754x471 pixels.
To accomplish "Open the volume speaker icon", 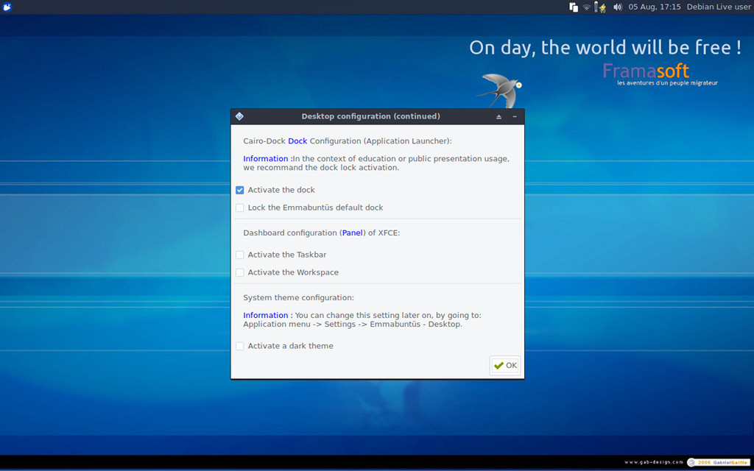I will click(x=618, y=7).
